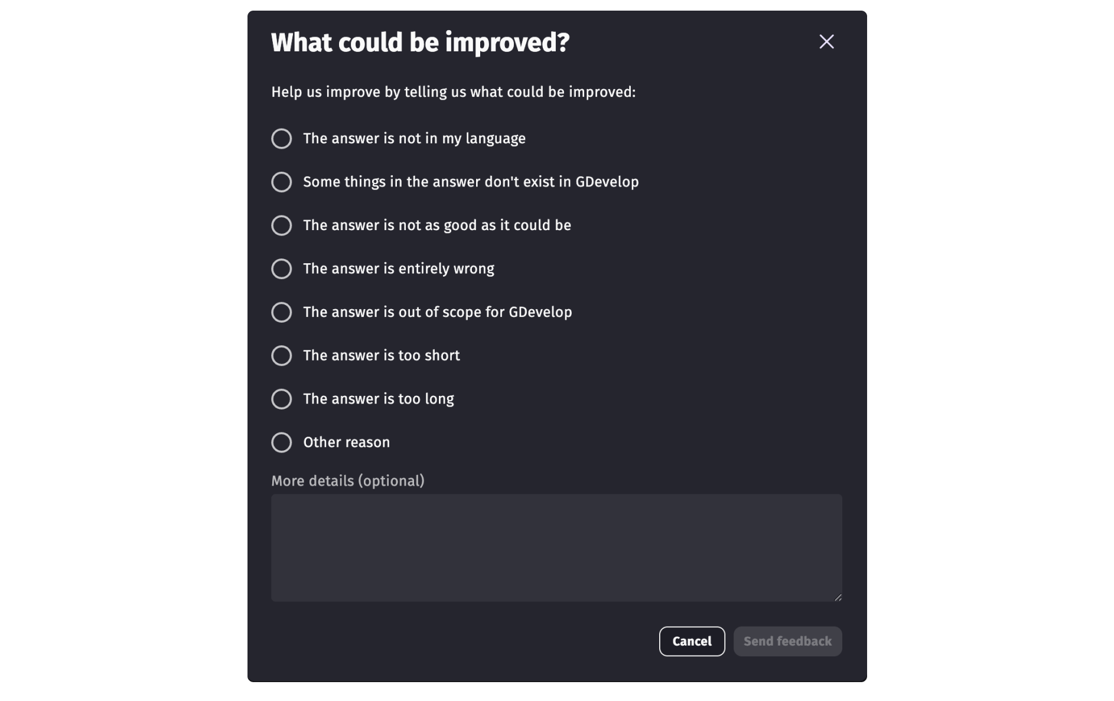This screenshot has height=701, width=1114.
Task: Click the text area resize handle
Action: click(x=838, y=598)
